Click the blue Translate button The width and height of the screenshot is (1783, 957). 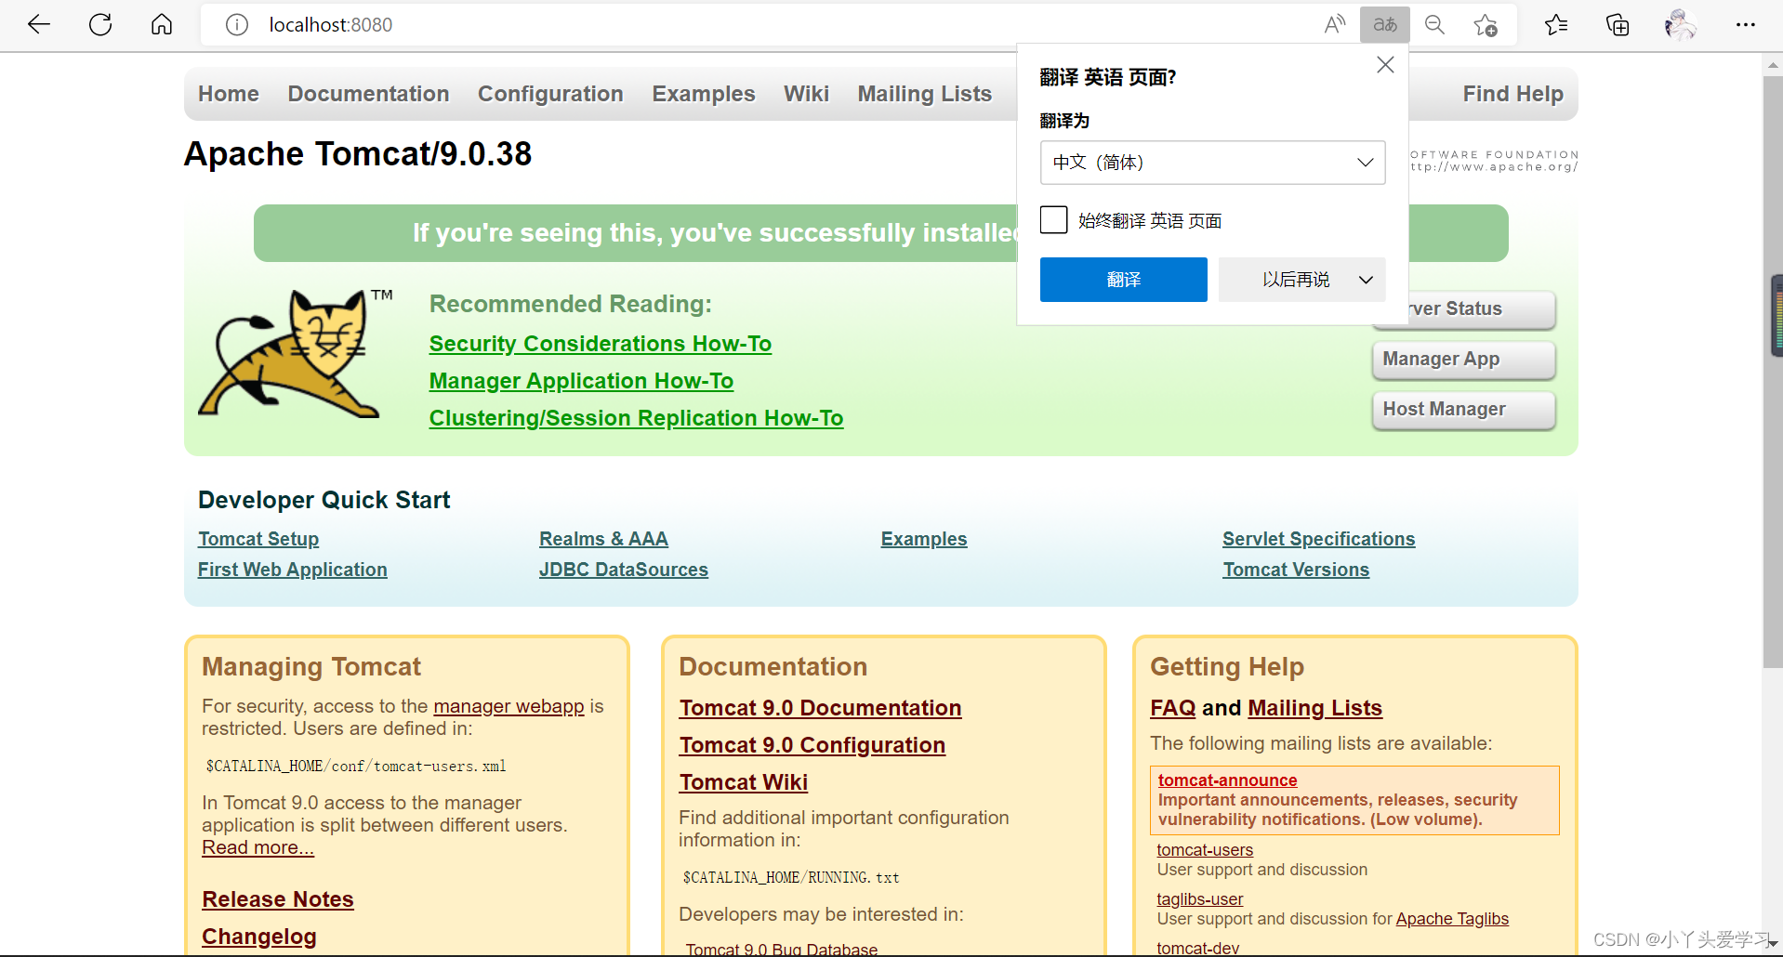click(x=1123, y=280)
